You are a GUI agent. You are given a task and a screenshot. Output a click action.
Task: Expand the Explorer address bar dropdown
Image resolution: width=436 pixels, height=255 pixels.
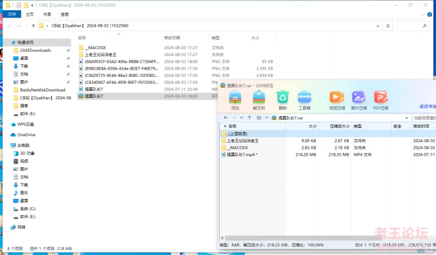(x=379, y=26)
